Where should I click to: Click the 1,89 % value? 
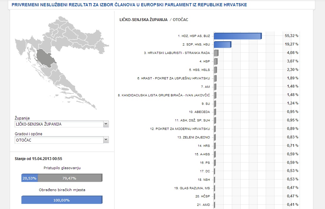[x=292, y=78]
